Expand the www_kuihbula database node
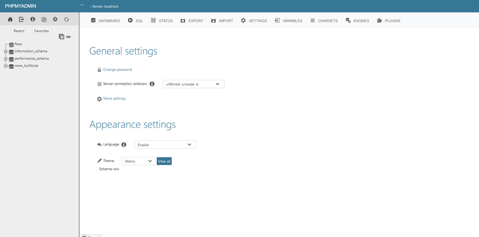 pyautogui.click(x=5, y=66)
